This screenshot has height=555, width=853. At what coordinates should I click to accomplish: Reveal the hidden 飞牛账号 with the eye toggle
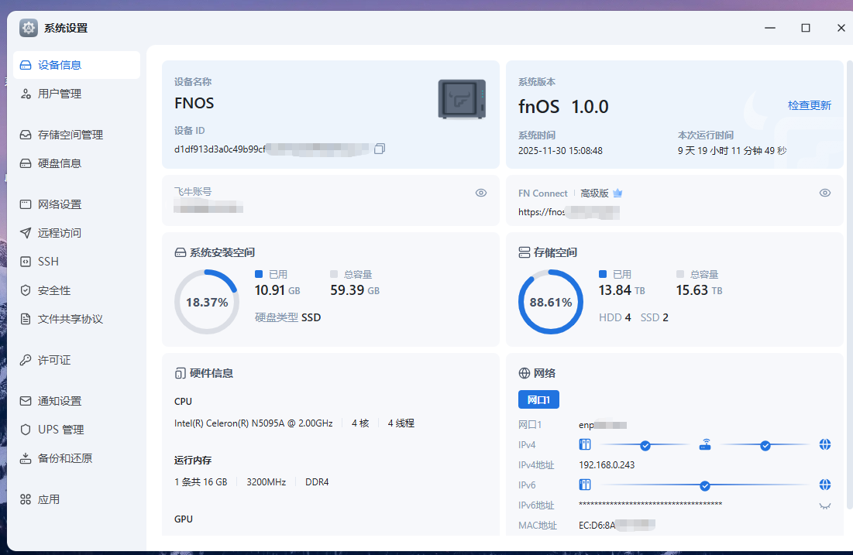(480, 193)
